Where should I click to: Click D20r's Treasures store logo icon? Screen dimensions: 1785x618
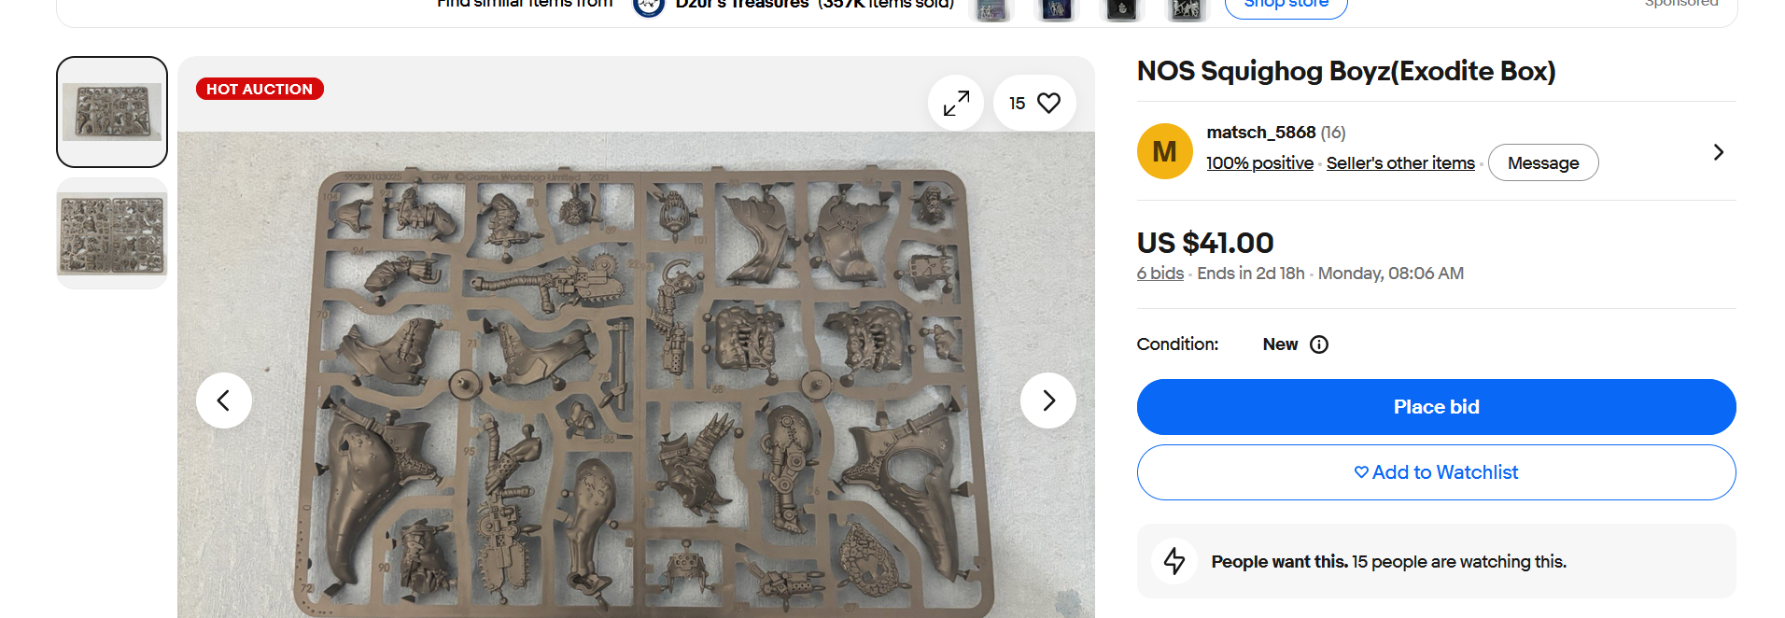click(649, 6)
